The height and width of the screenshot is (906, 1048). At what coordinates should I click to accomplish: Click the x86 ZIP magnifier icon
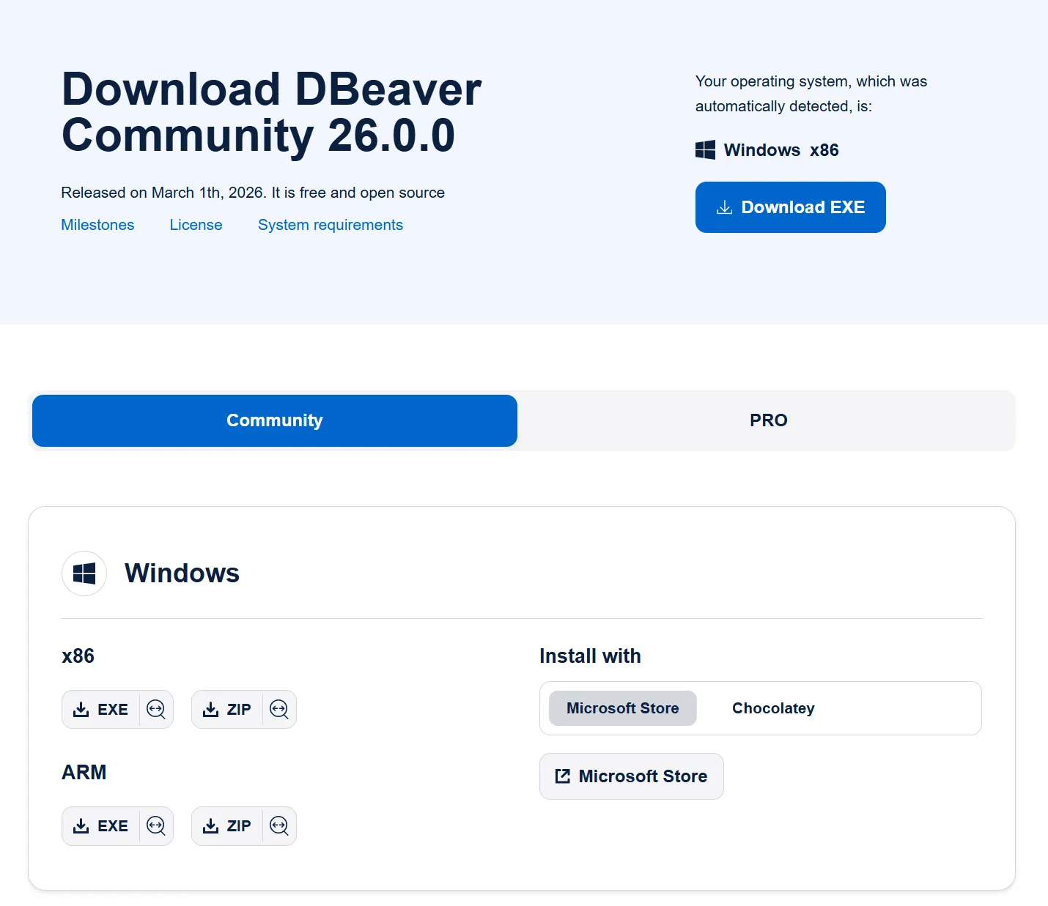tap(279, 709)
